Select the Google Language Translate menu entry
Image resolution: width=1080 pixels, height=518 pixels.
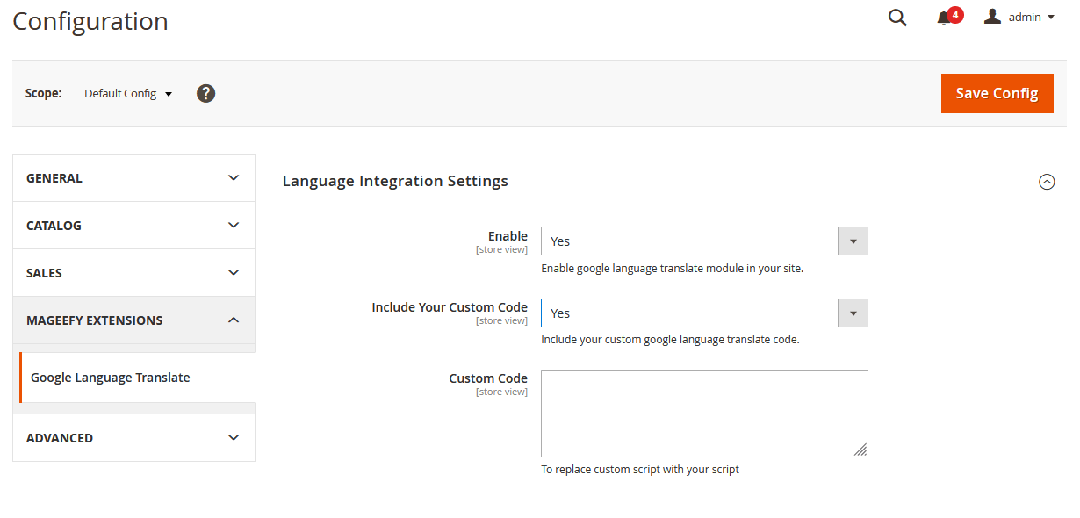tap(110, 377)
